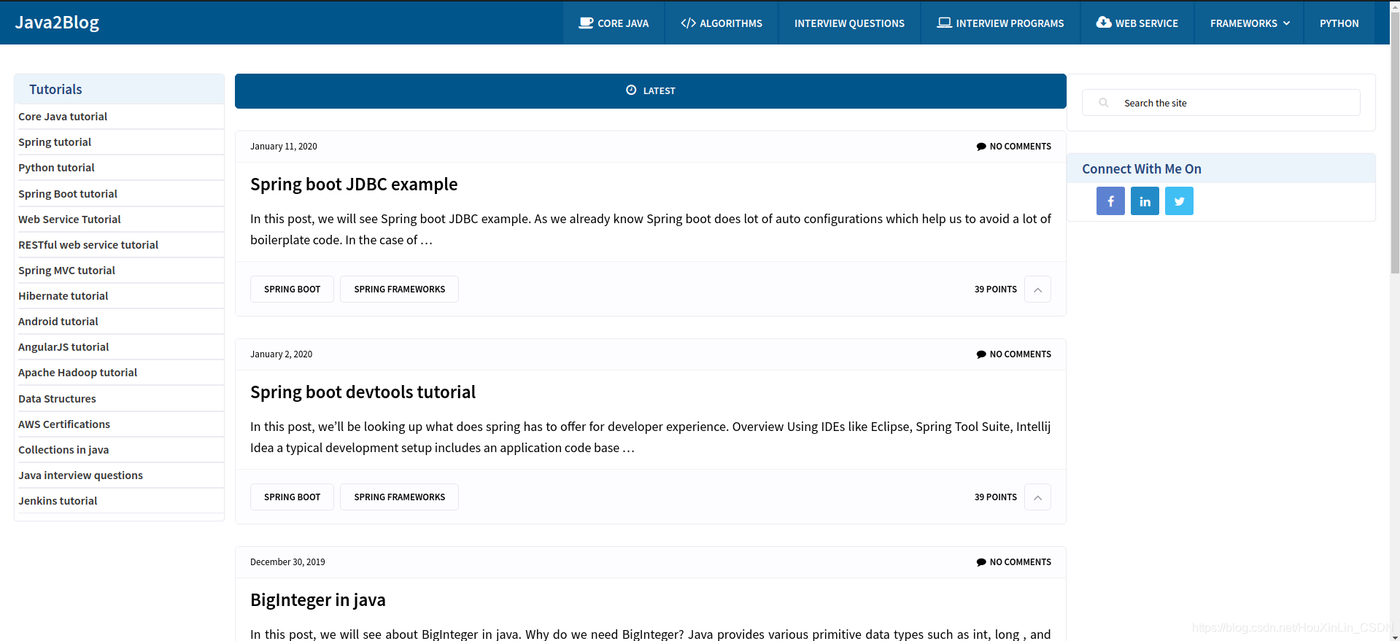
Task: Open Collections in java sidebar link
Action: (63, 450)
